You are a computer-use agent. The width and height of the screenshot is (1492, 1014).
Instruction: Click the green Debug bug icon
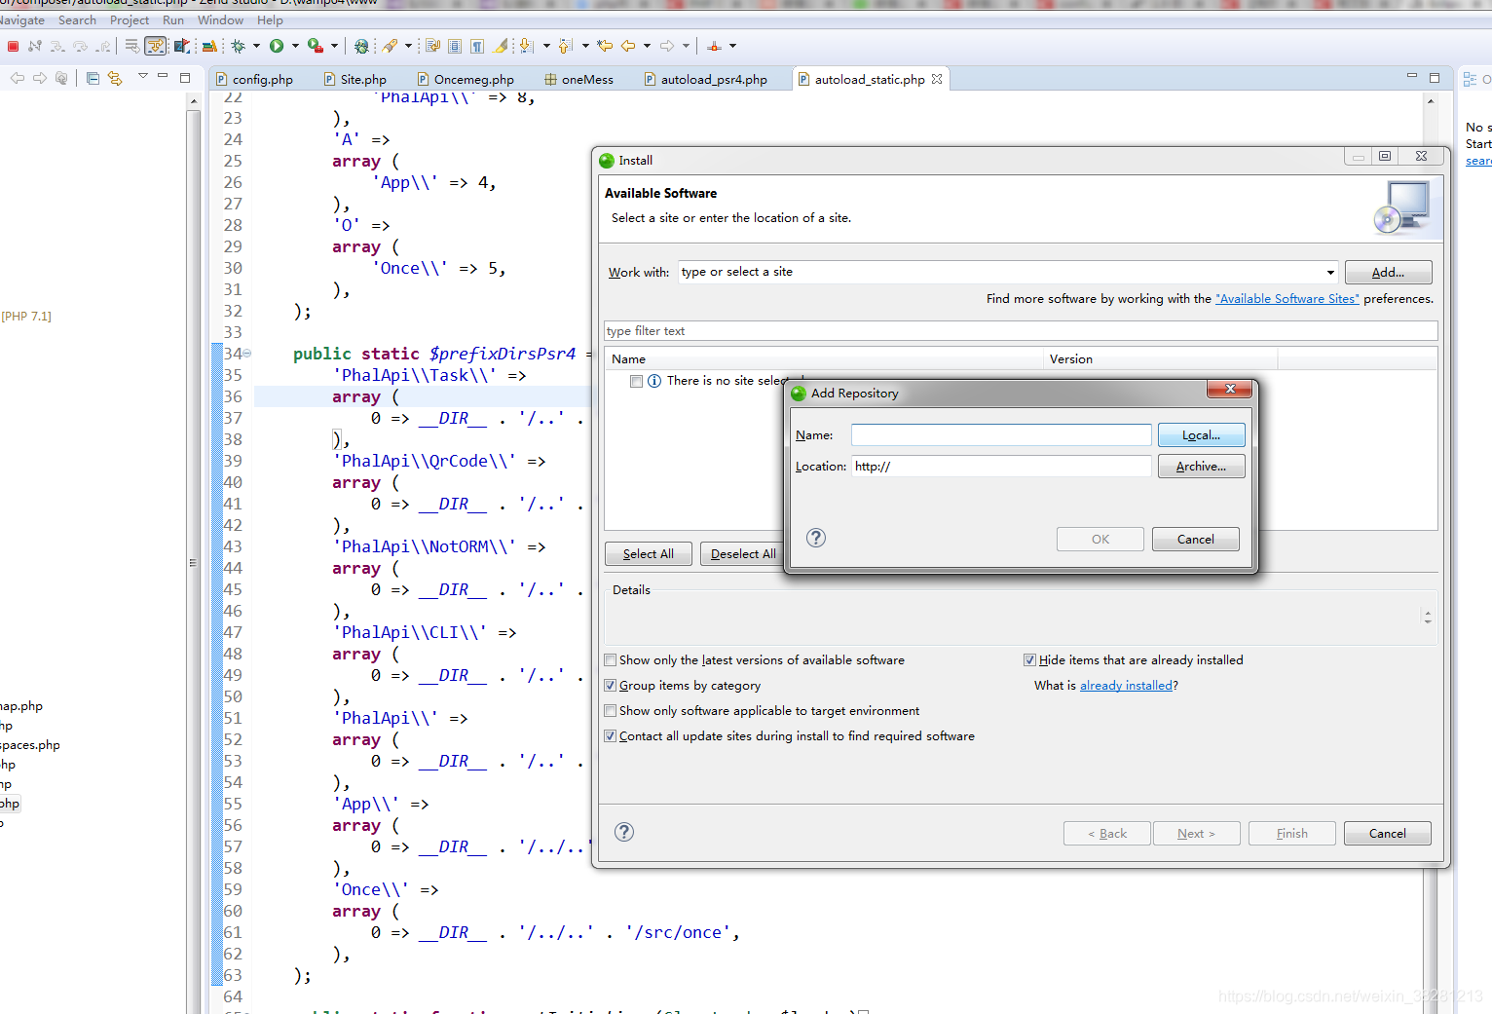coord(238,46)
